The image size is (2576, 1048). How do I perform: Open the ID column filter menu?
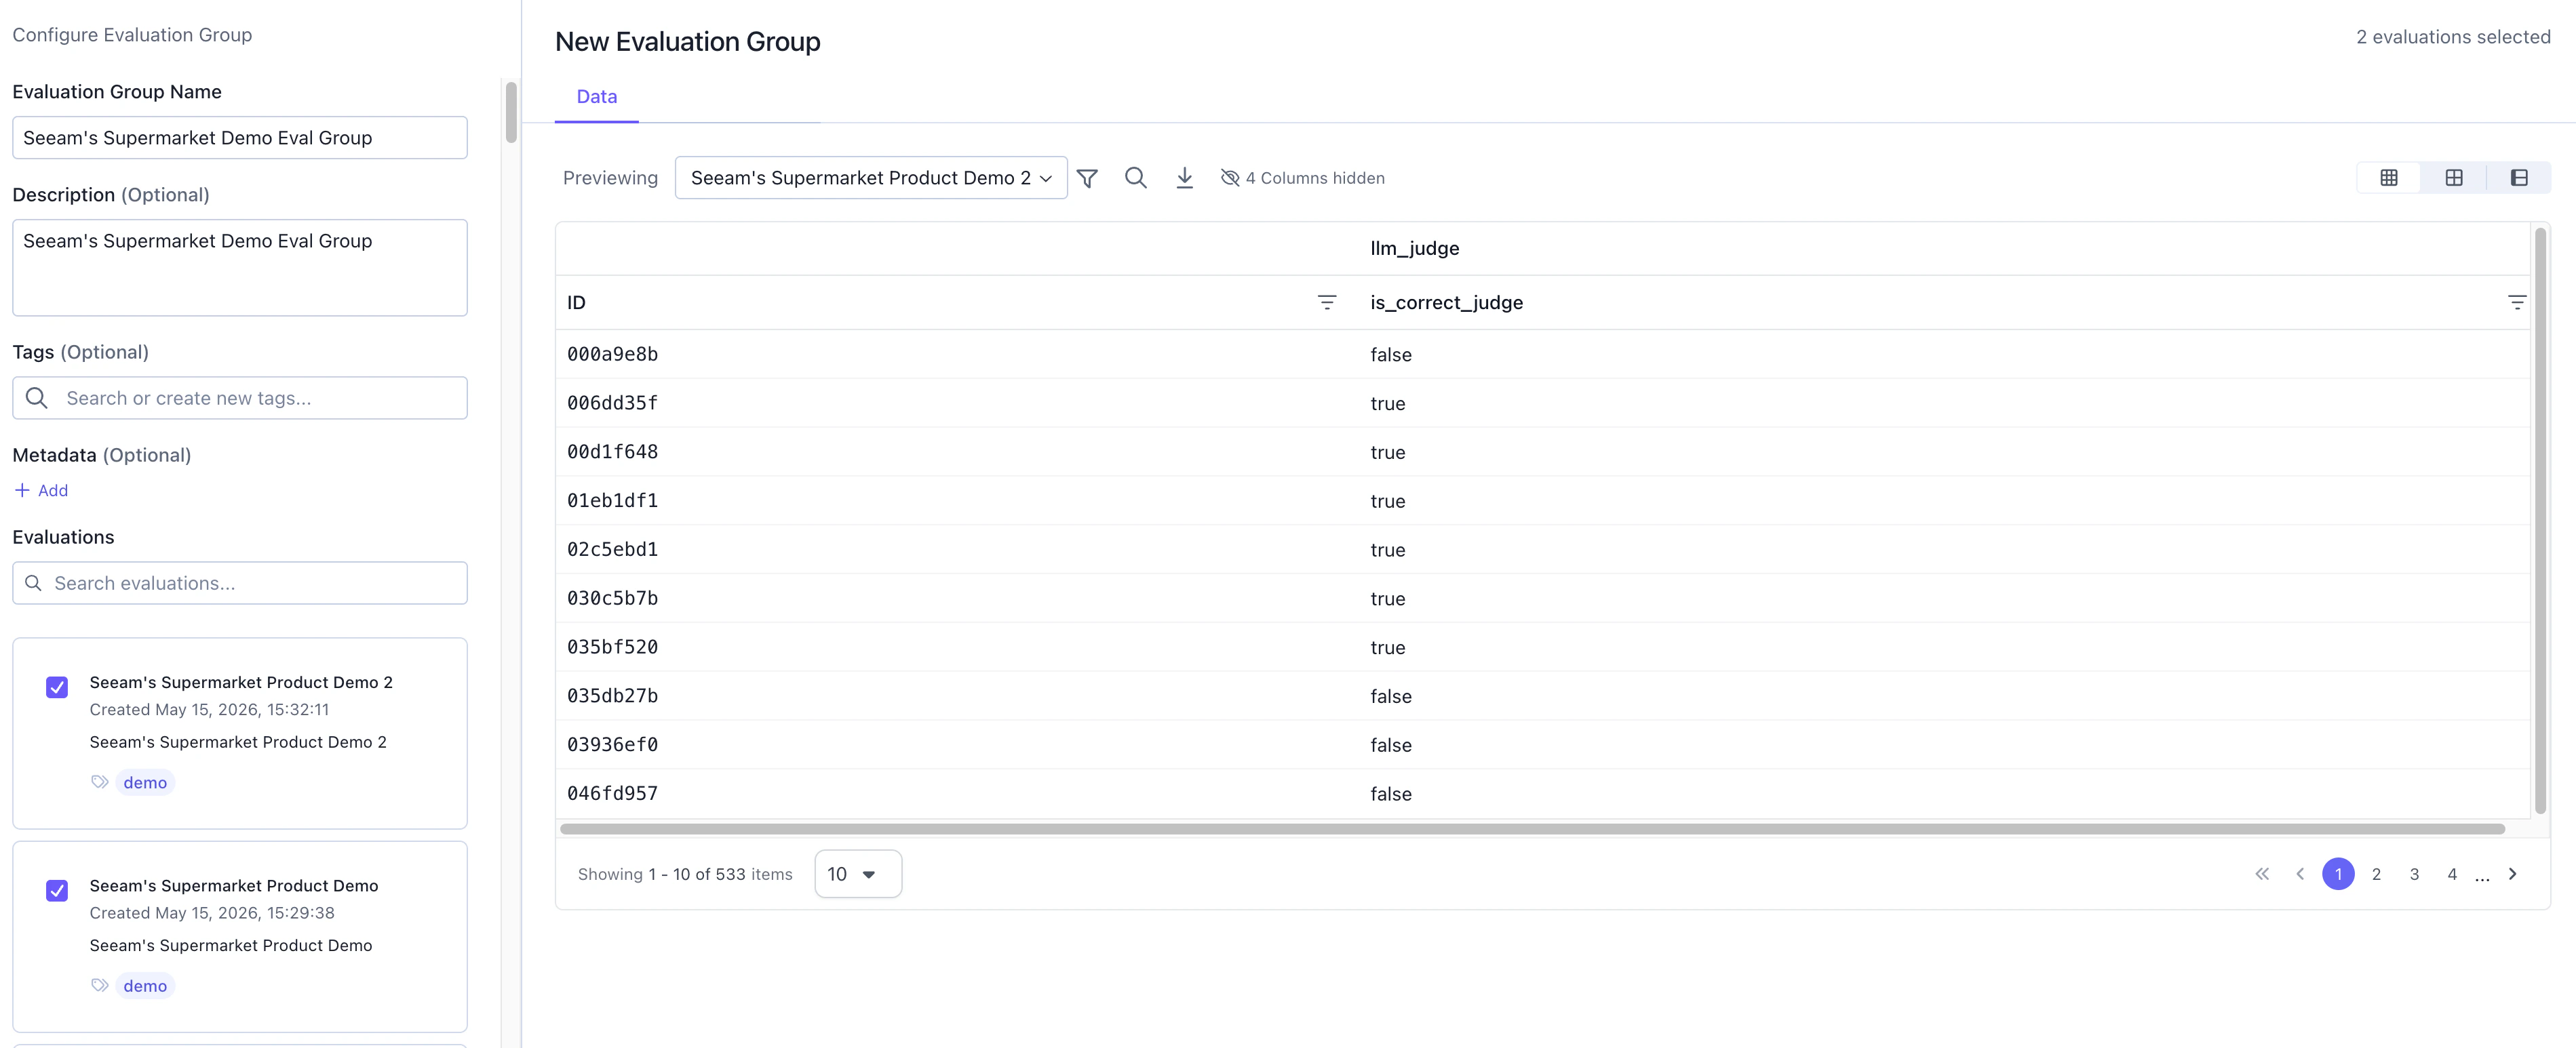[x=1326, y=302]
